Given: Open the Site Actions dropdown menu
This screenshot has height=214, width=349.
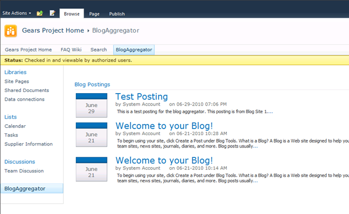Looking at the screenshot, I should point(17,13).
